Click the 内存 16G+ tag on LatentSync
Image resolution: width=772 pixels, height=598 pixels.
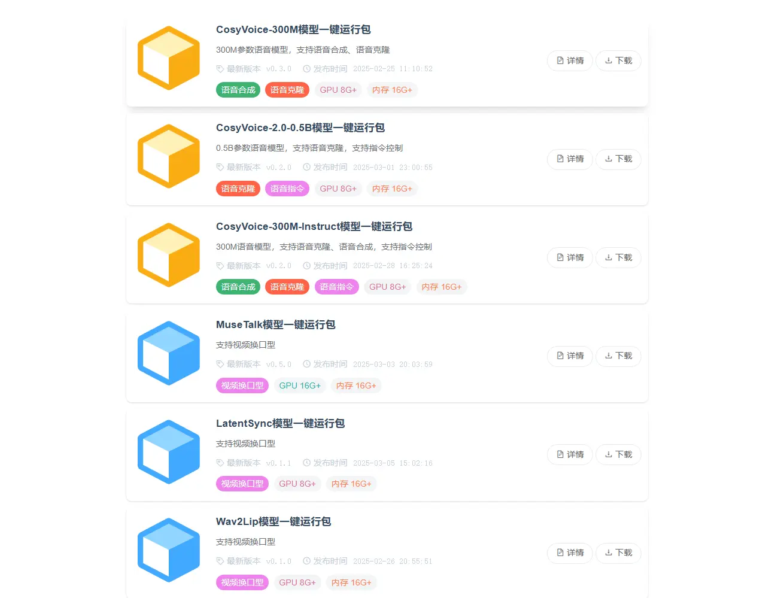[x=351, y=484]
